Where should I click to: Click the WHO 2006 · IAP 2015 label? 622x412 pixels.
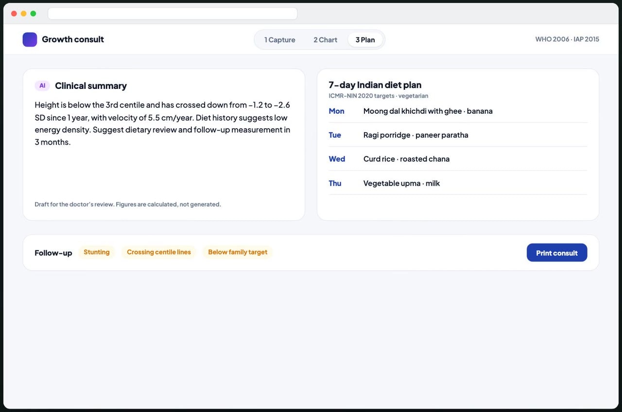(567, 39)
